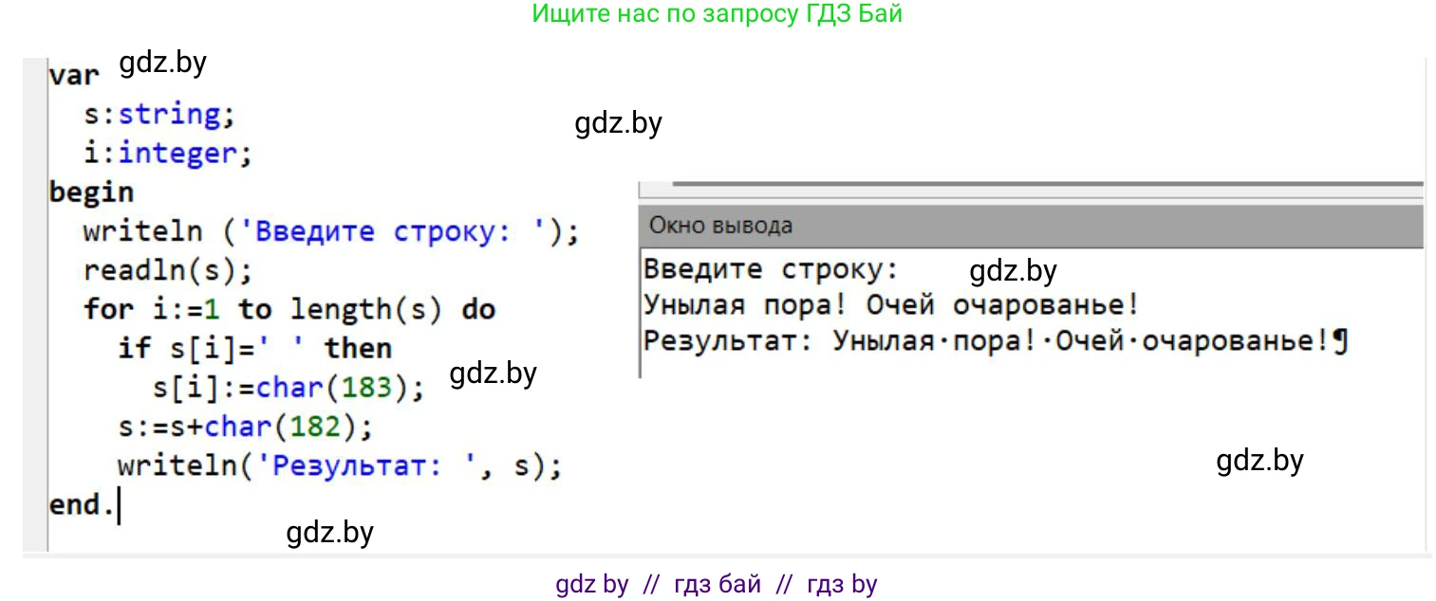The image size is (1436, 601).
Task: Place cursor on the 'var' keyword
Action: pos(73,75)
